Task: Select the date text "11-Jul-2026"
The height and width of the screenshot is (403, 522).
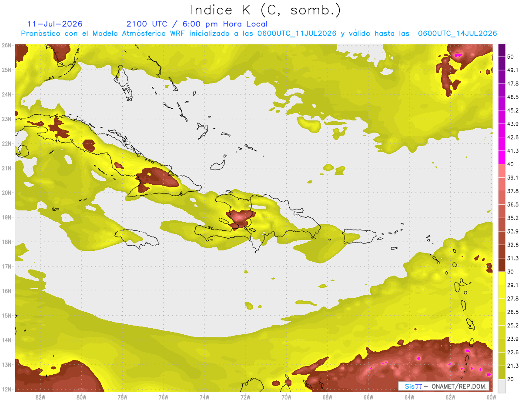Action: (x=55, y=24)
